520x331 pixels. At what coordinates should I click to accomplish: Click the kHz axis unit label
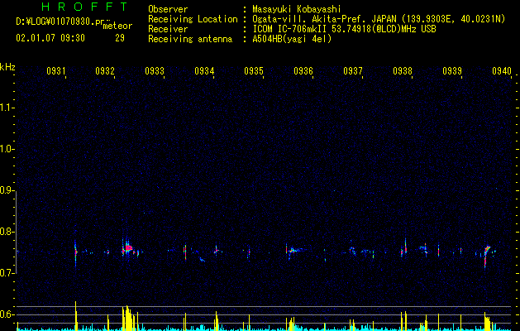7,67
